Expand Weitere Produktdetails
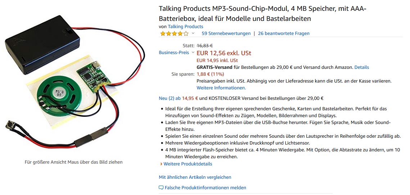Screen dimensions: 410x195 click(x=188, y=164)
